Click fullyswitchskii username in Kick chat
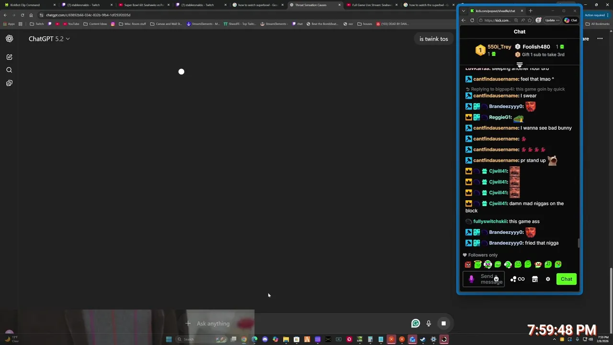 (490, 221)
